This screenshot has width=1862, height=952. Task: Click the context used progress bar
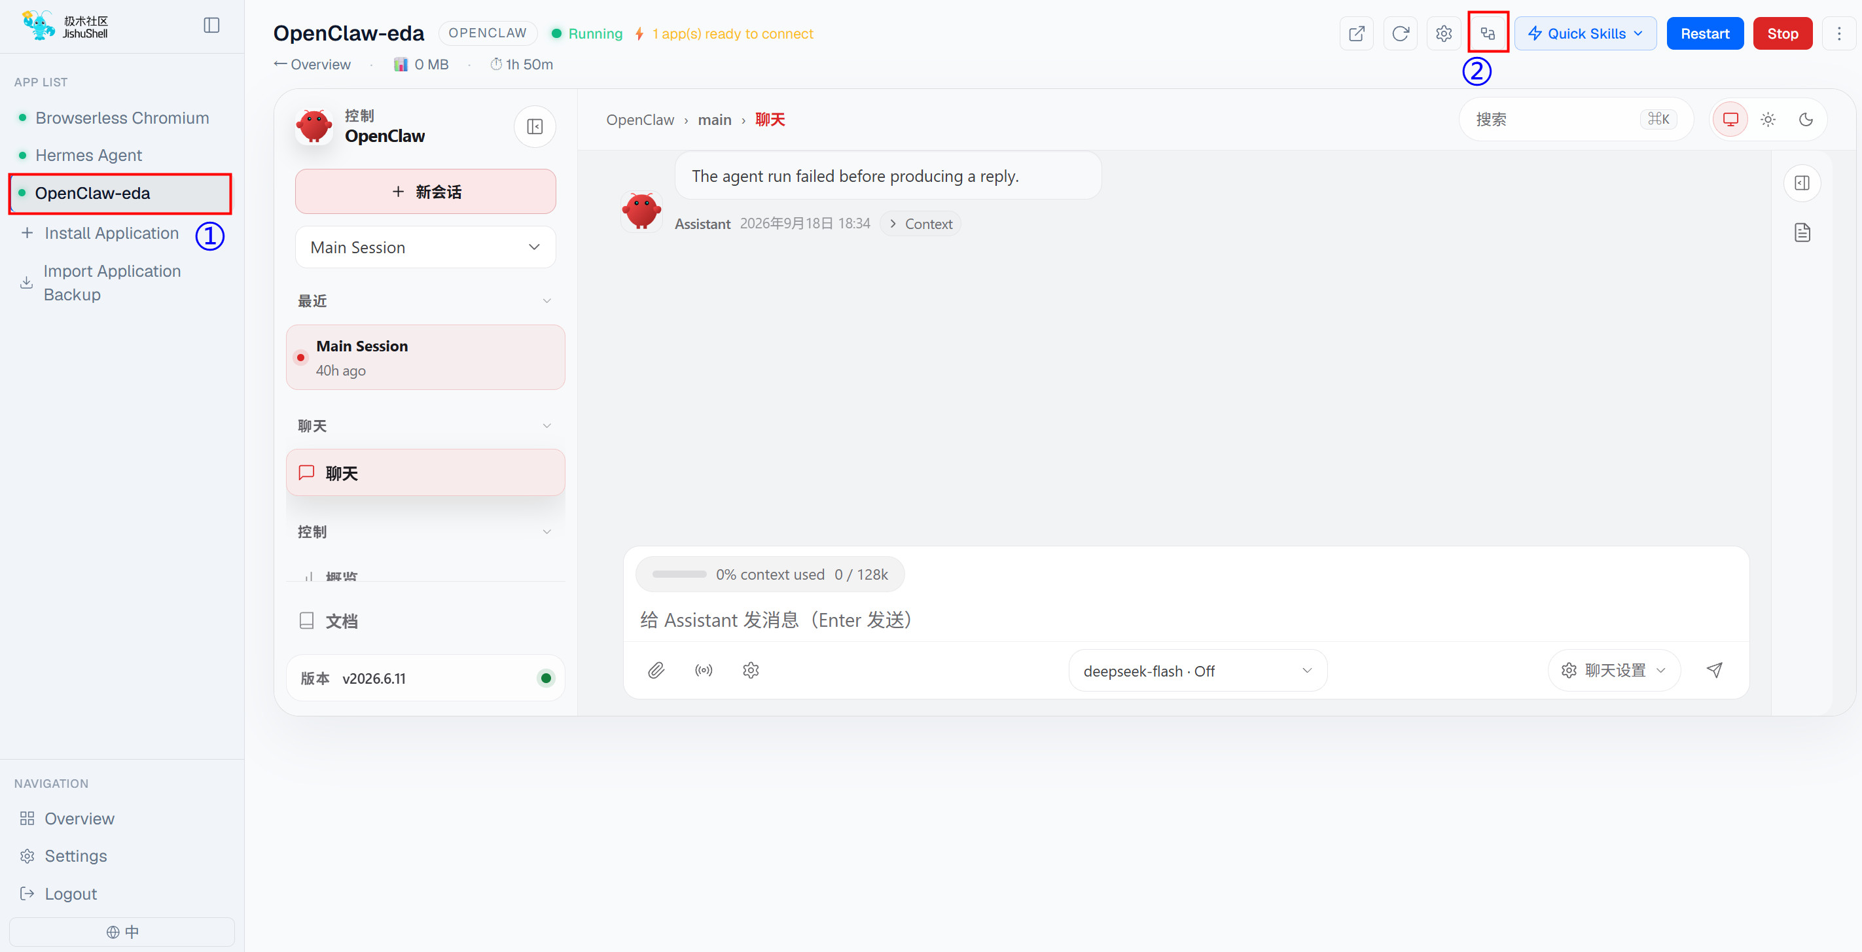pos(769,574)
